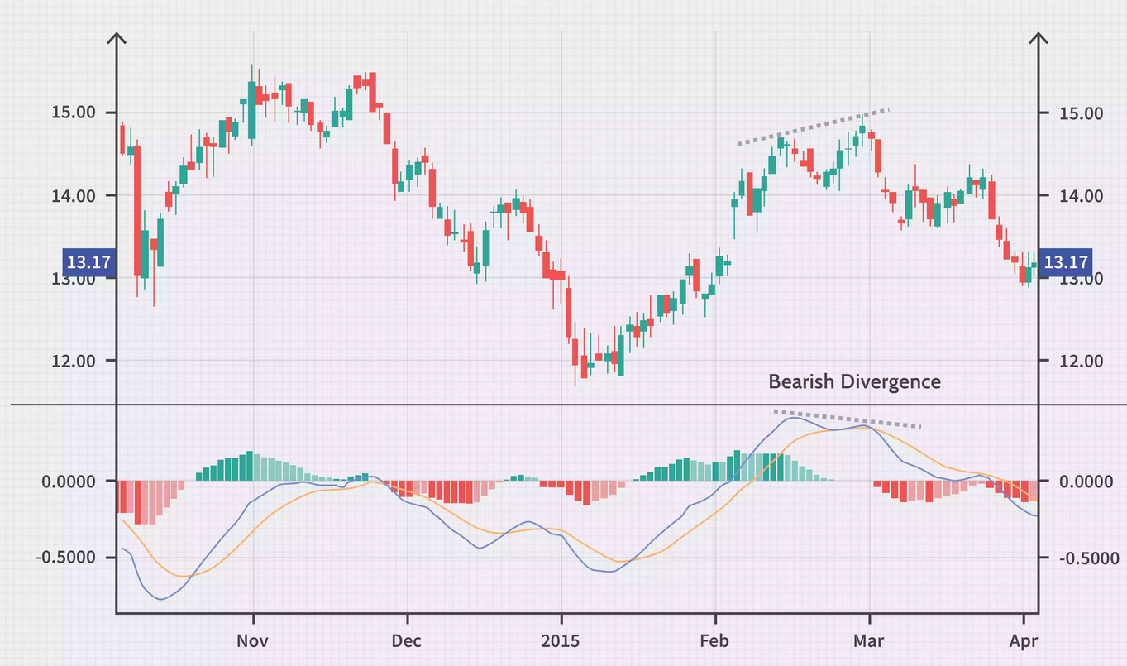Click the dotted trendline above price highs
This screenshot has width=1127, height=666.
pyautogui.click(x=814, y=127)
